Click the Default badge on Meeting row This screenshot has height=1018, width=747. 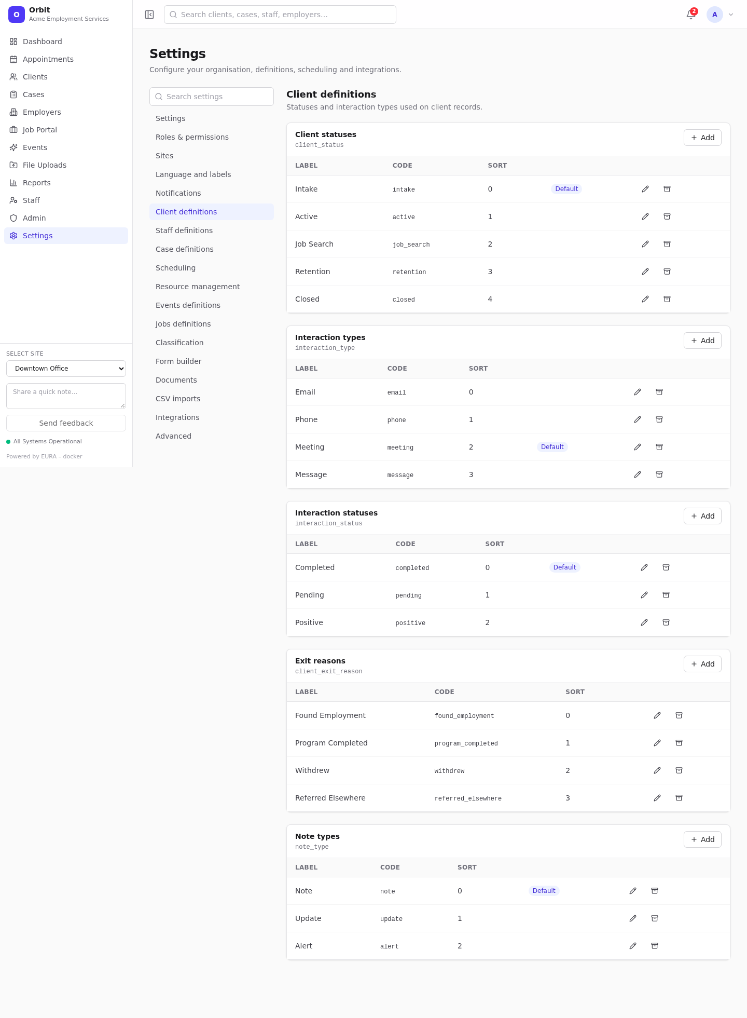click(552, 447)
